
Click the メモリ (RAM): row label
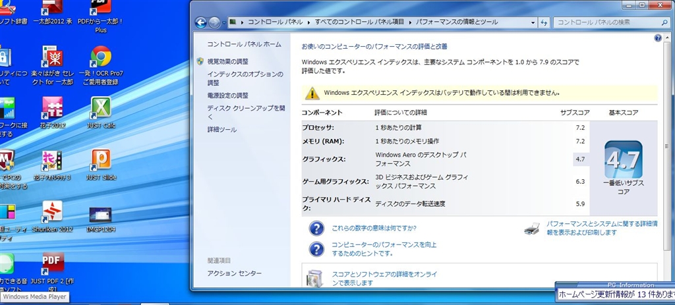click(323, 141)
